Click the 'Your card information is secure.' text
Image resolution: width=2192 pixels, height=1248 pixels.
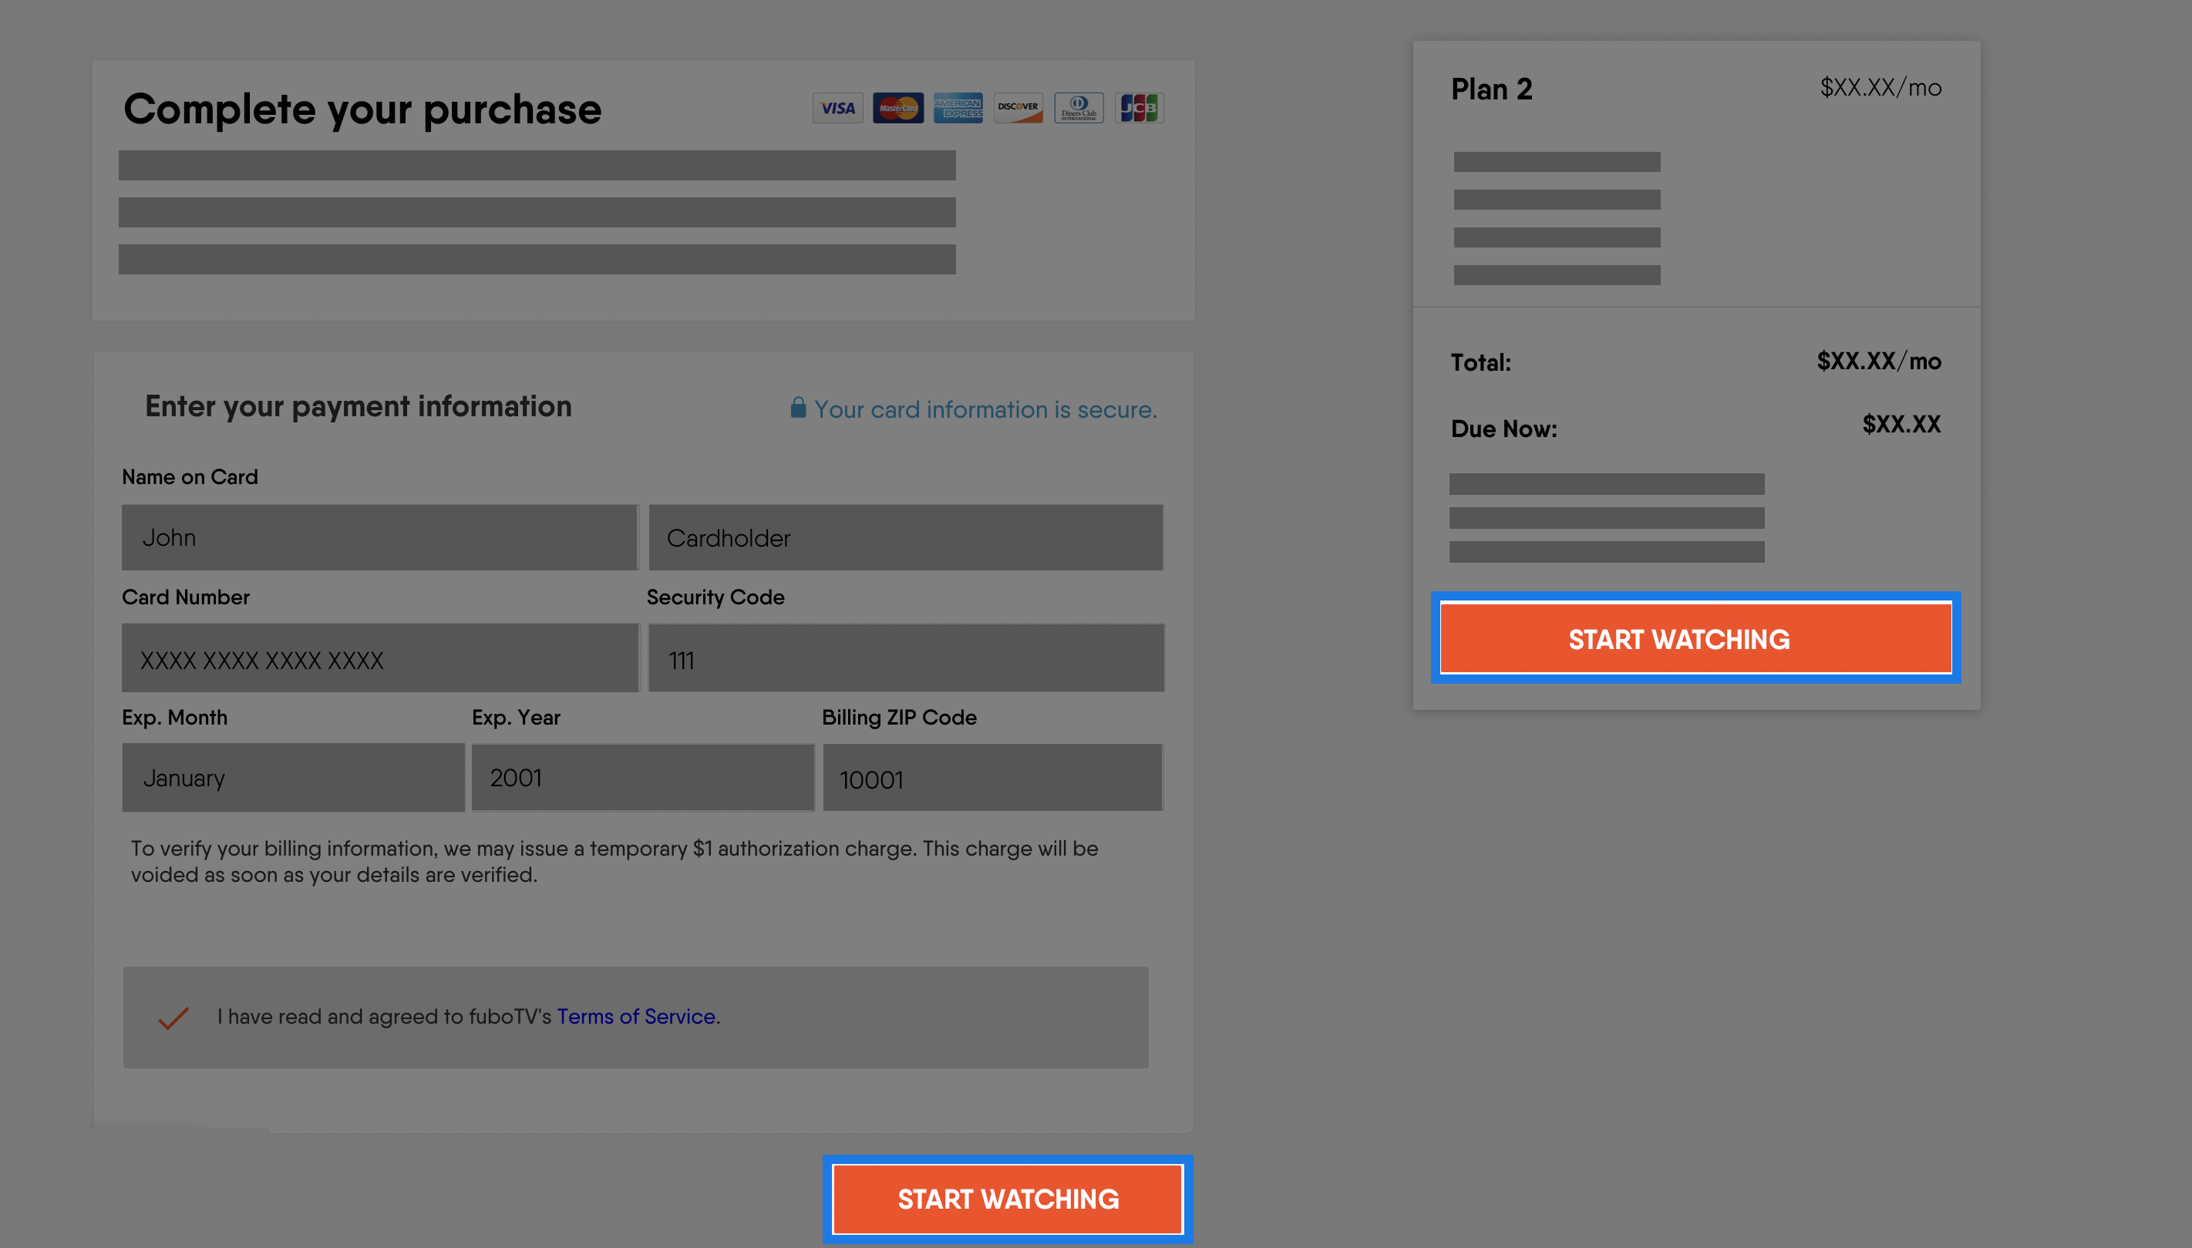point(986,410)
